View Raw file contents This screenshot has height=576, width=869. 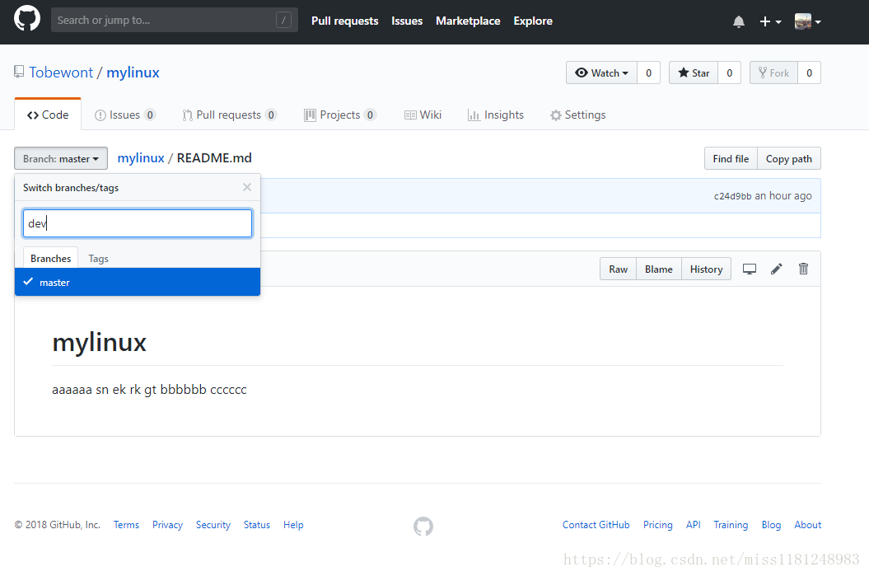[x=618, y=269]
